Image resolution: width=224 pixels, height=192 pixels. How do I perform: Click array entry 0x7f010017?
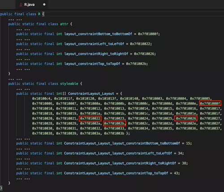(210, 109)
